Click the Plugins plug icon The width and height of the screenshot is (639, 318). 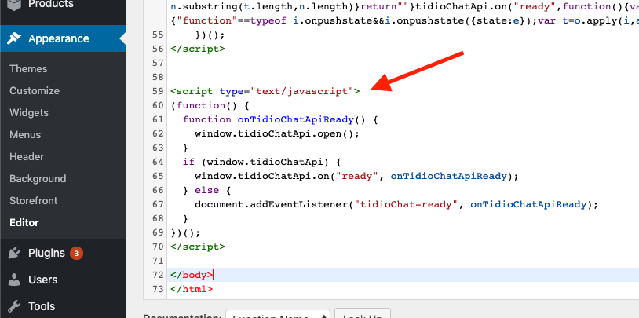pos(14,253)
